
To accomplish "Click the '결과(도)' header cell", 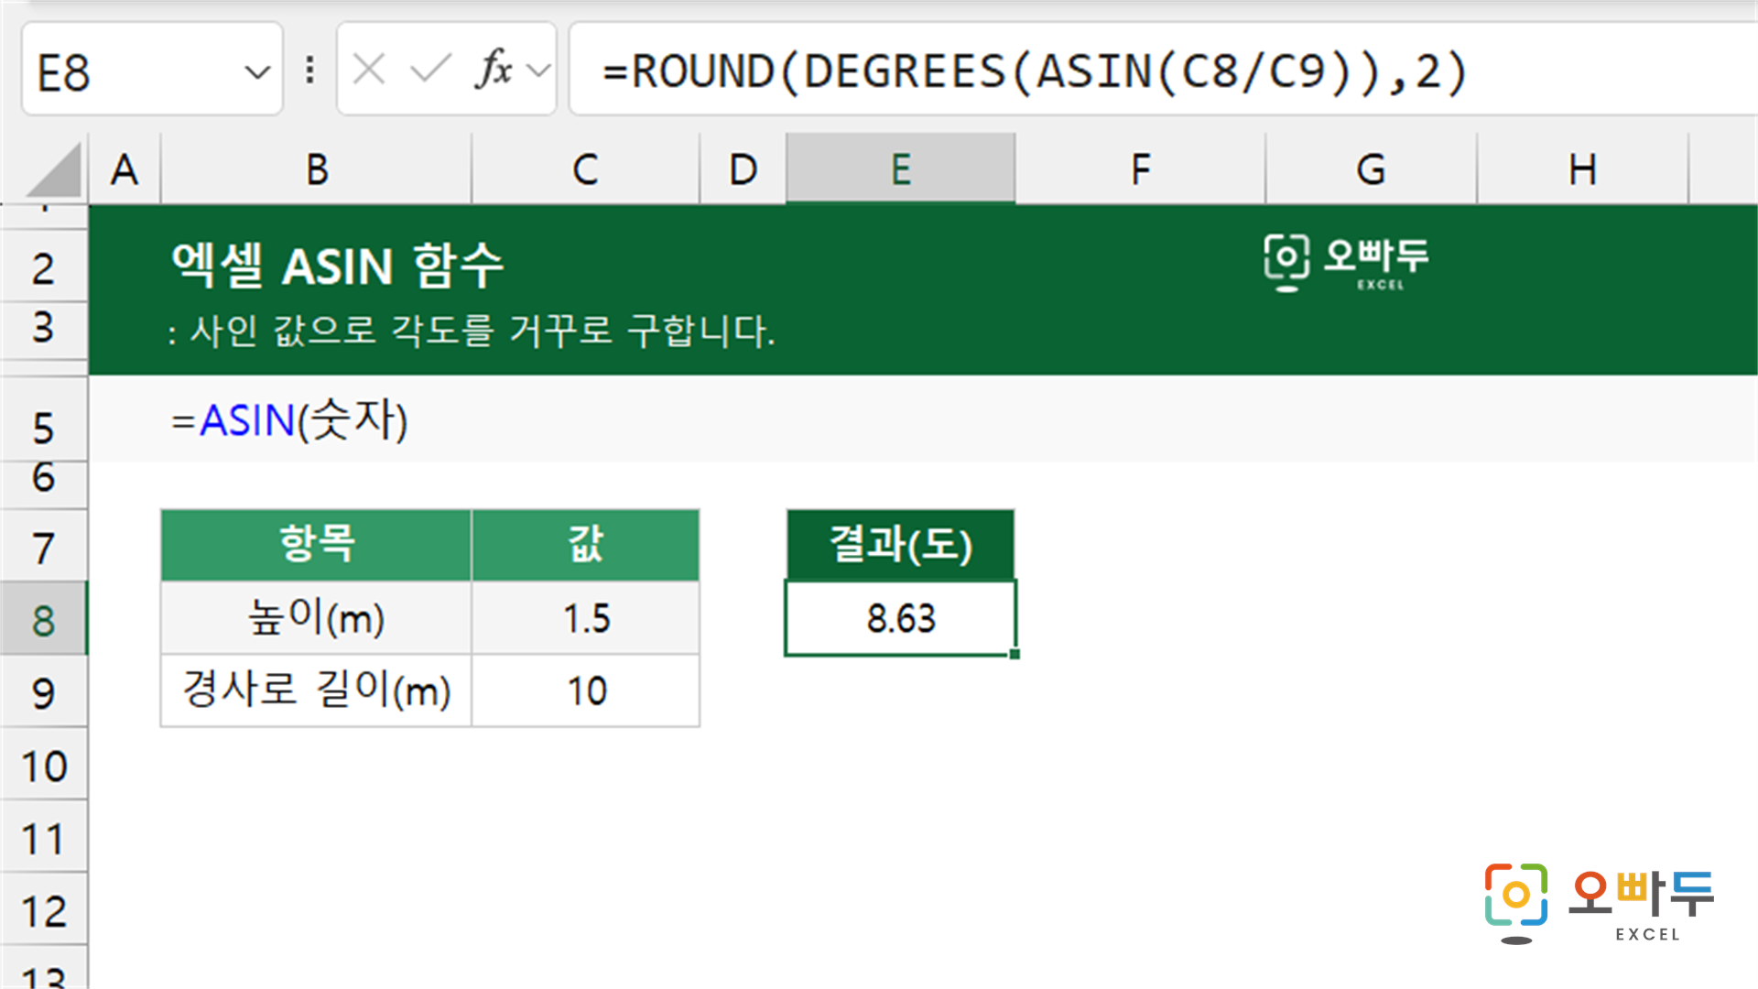I will pyautogui.click(x=901, y=545).
